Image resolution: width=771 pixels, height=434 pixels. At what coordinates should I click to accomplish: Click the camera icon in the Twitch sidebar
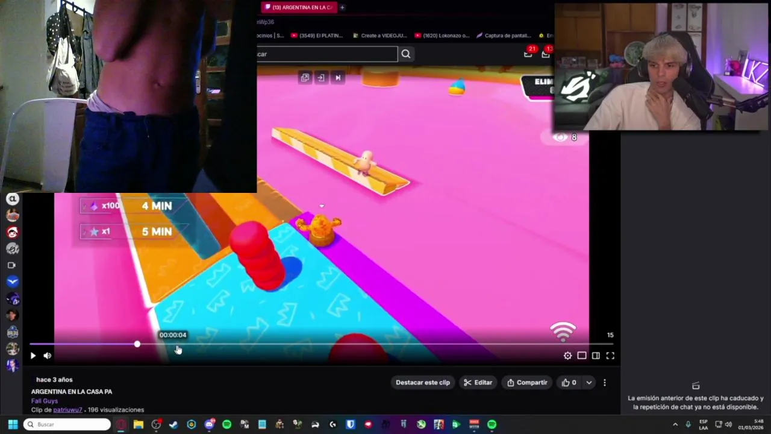(x=11, y=265)
